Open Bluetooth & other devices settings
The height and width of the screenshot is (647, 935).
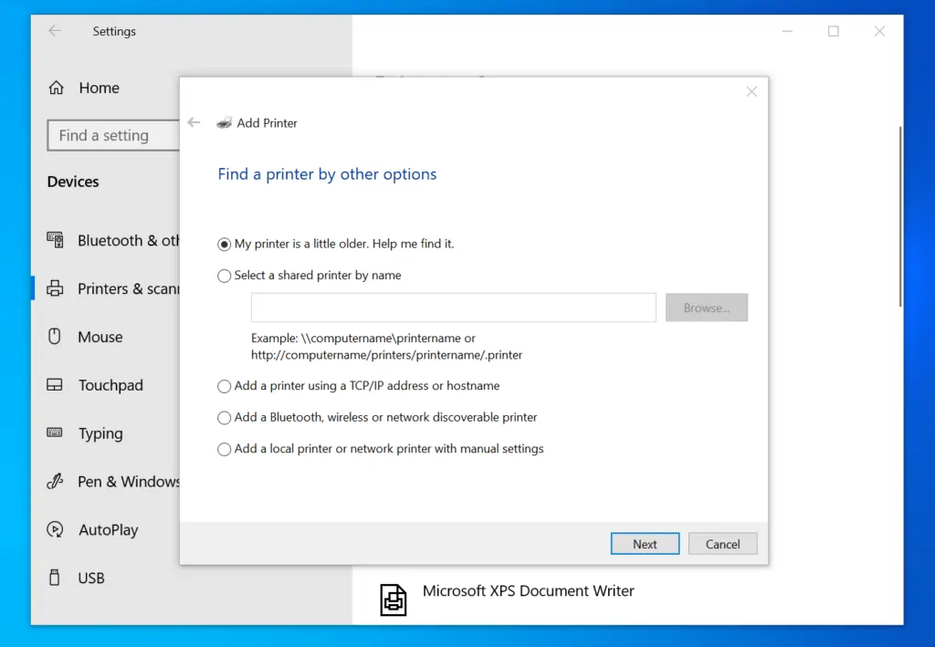pyautogui.click(x=55, y=240)
